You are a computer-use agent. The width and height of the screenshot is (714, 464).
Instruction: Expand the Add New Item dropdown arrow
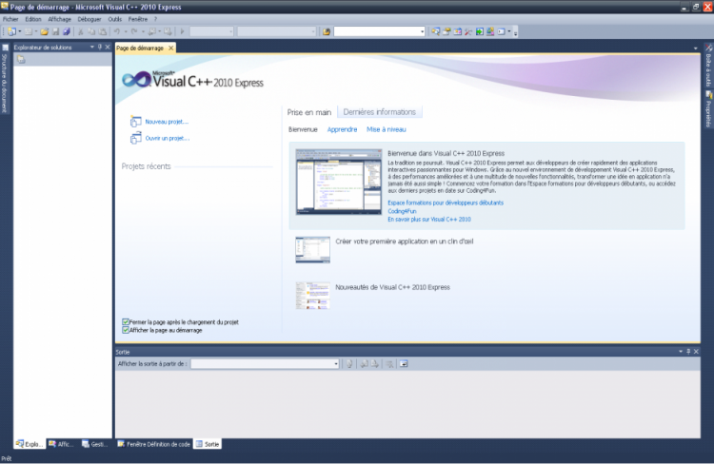pyautogui.click(x=36, y=31)
